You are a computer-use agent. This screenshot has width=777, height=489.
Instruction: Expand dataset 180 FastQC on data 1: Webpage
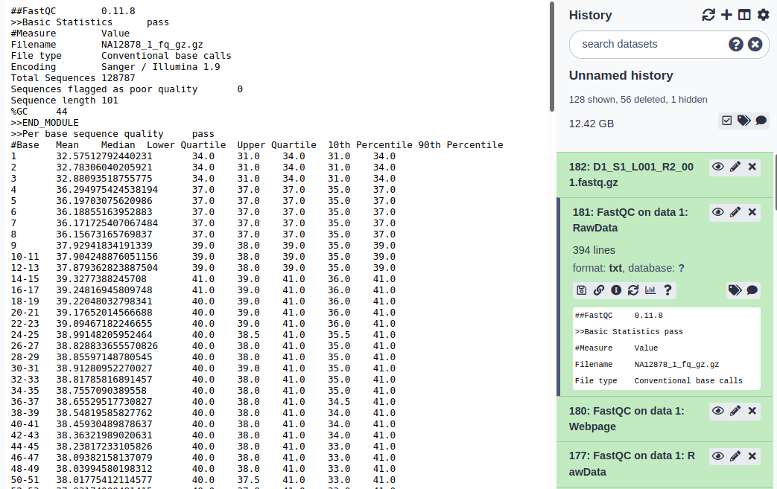(x=627, y=419)
